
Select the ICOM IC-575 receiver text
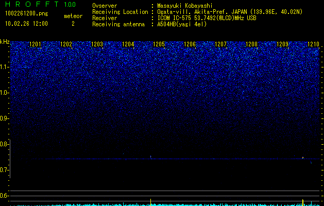click(x=207, y=18)
